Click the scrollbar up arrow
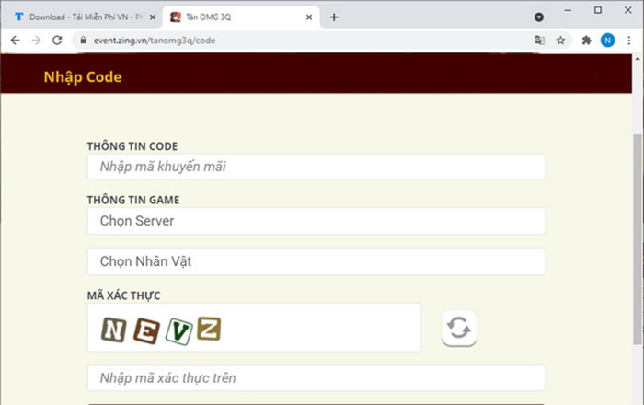The height and width of the screenshot is (405, 644). click(638, 59)
